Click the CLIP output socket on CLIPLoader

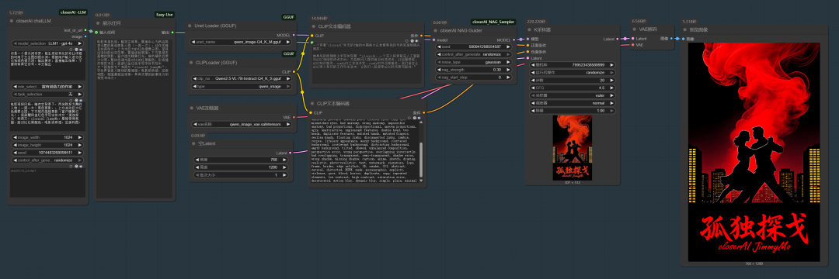tap(294, 71)
